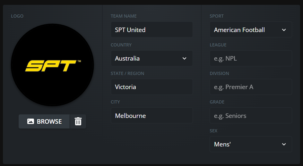Focus the Division field with placeholder e.g. Premier A
Screen dimensions: 303x166
(x=251, y=87)
